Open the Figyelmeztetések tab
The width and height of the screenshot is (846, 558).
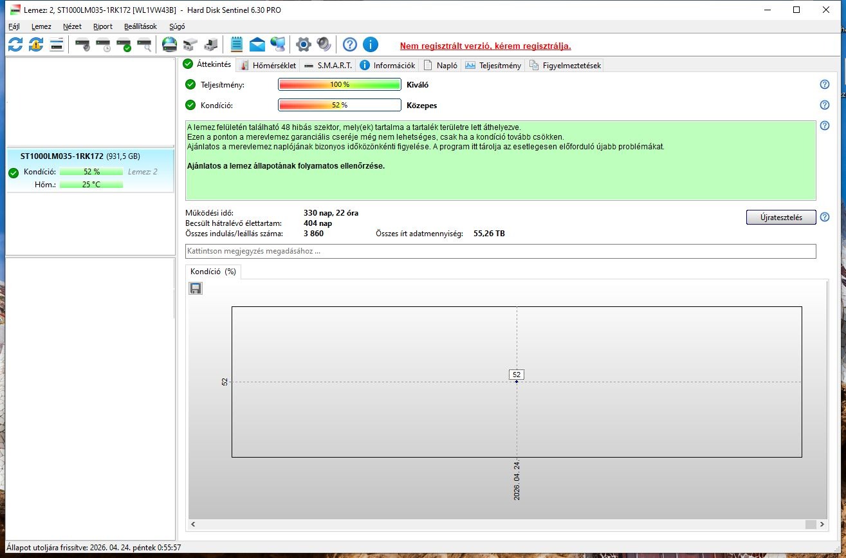tap(565, 65)
